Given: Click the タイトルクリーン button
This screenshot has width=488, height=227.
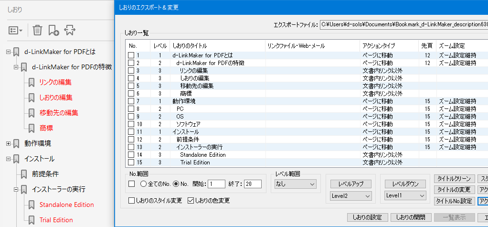Looking at the screenshot, I should pos(455,179).
